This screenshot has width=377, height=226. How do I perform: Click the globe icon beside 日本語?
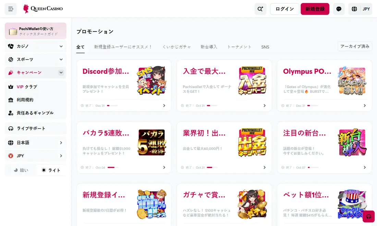click(x=11, y=143)
